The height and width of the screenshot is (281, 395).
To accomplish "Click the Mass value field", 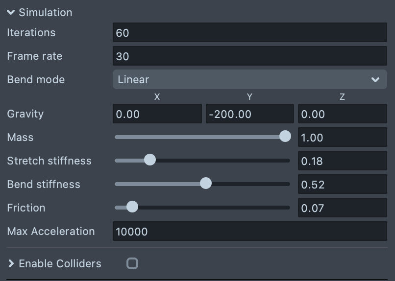I will pos(342,138).
